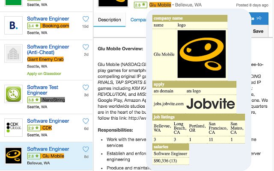Open the Description tab
Image resolution: width=274 pixels, height=171 pixels.
(x=110, y=20)
